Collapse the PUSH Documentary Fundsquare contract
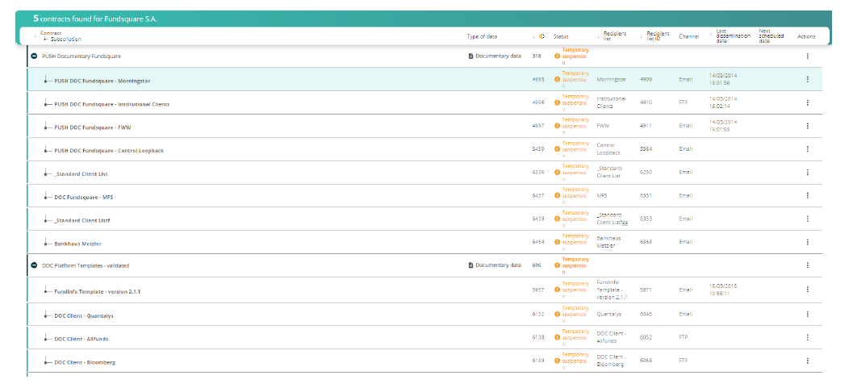849x392 pixels. [34, 56]
